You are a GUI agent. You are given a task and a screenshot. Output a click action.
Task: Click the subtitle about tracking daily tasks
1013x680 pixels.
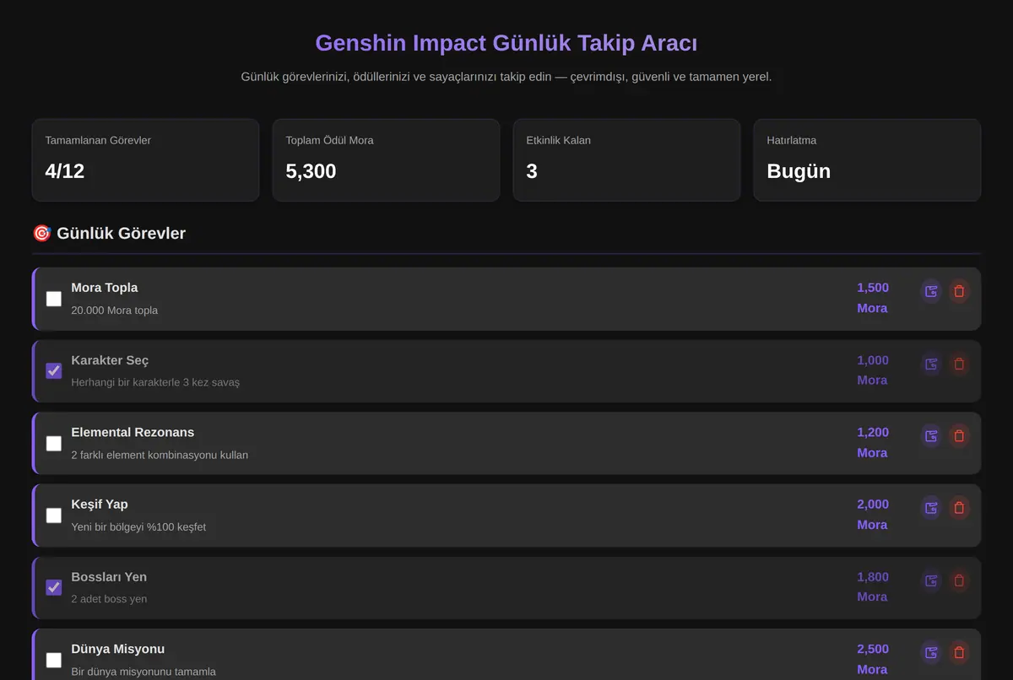[x=506, y=77]
